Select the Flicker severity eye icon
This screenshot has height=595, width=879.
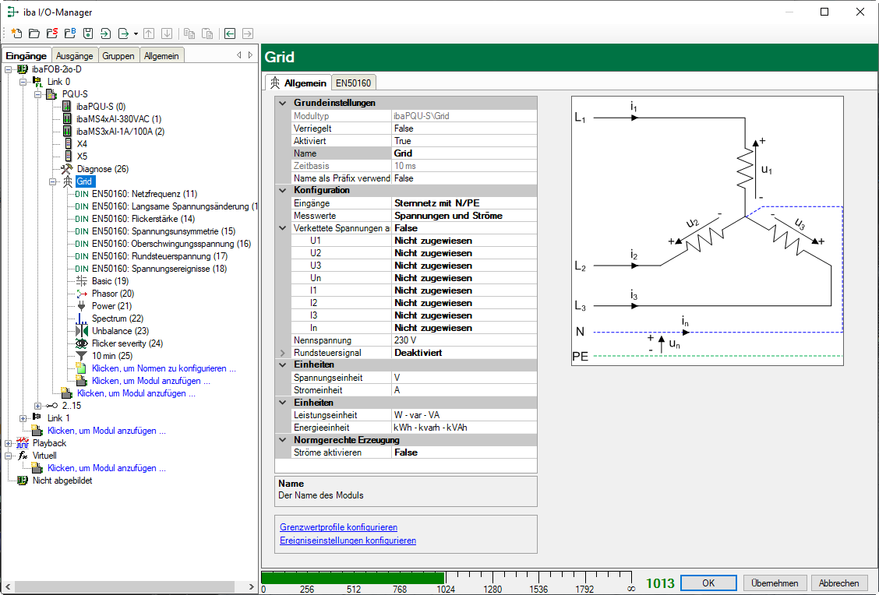coord(82,343)
